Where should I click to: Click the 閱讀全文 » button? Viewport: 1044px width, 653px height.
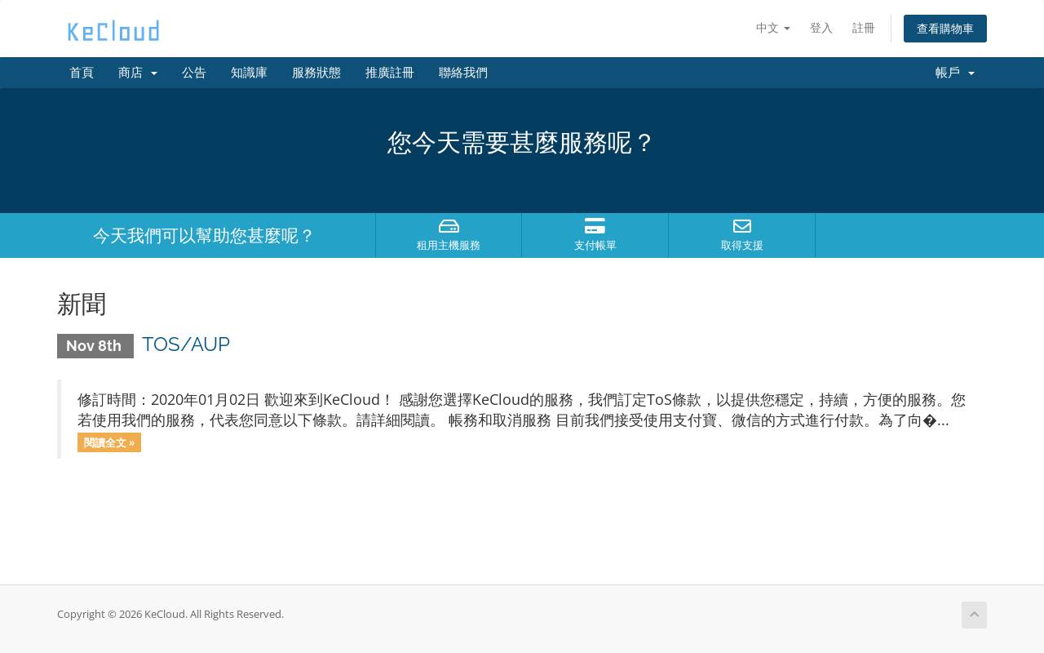pyautogui.click(x=109, y=442)
